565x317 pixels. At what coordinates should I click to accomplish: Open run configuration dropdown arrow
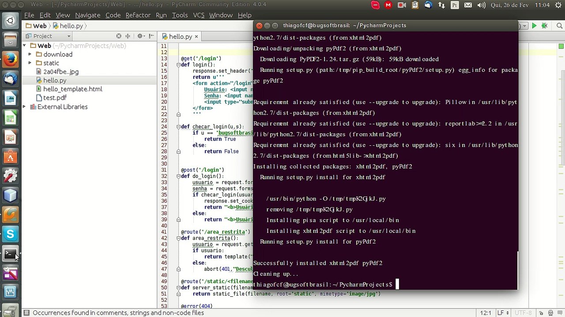tap(524, 26)
